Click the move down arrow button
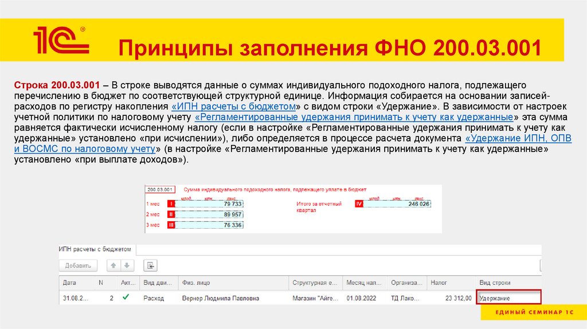The image size is (587, 329). (x=127, y=265)
